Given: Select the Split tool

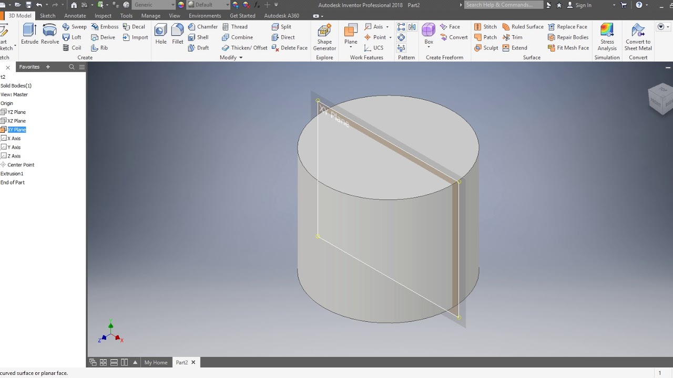Looking at the screenshot, I should (281, 27).
